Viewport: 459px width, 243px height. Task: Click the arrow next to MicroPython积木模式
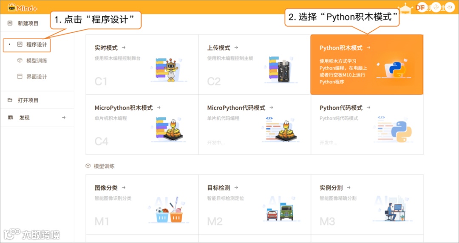coord(159,107)
